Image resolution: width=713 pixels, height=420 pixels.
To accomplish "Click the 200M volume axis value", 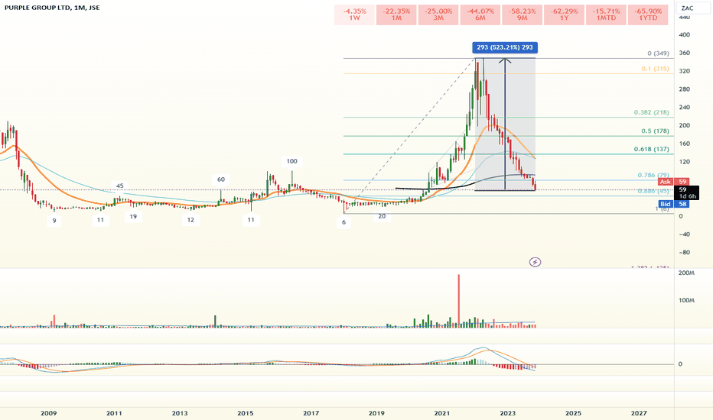I will pos(686,273).
